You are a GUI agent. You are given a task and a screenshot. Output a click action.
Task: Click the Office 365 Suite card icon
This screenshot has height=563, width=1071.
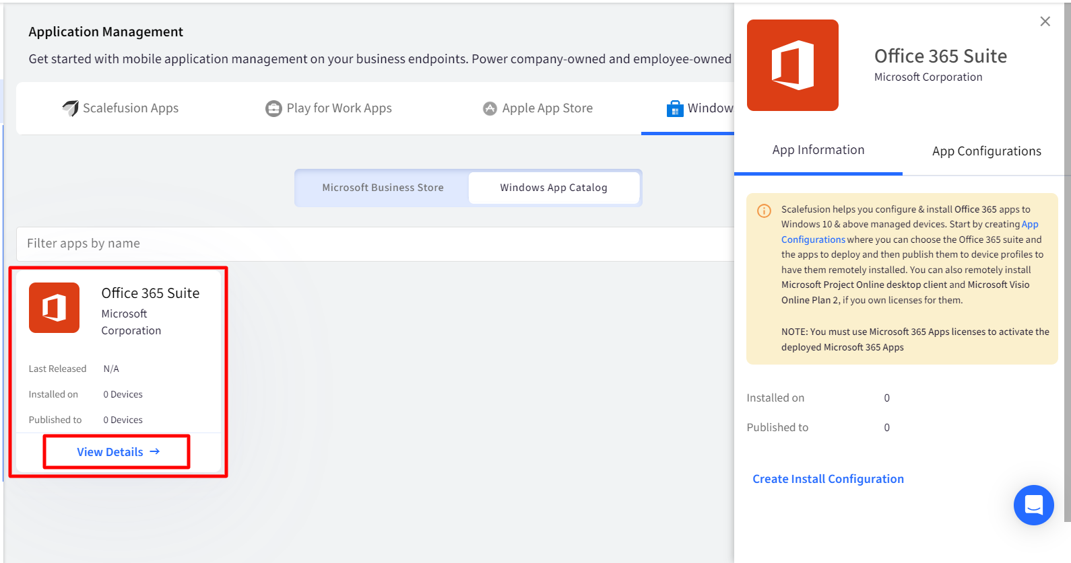[x=54, y=307]
